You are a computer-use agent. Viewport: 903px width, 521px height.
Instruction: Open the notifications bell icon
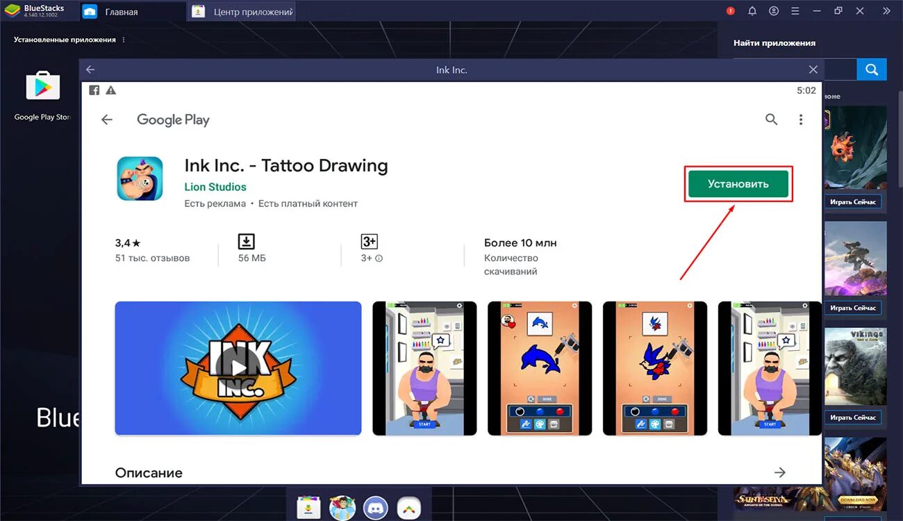click(752, 11)
